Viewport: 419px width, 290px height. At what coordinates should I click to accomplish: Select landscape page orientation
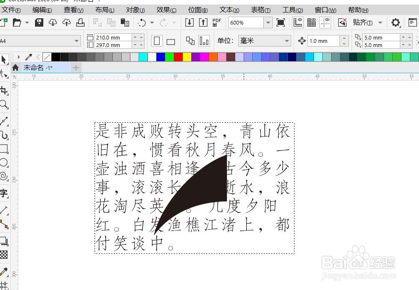[x=171, y=42]
